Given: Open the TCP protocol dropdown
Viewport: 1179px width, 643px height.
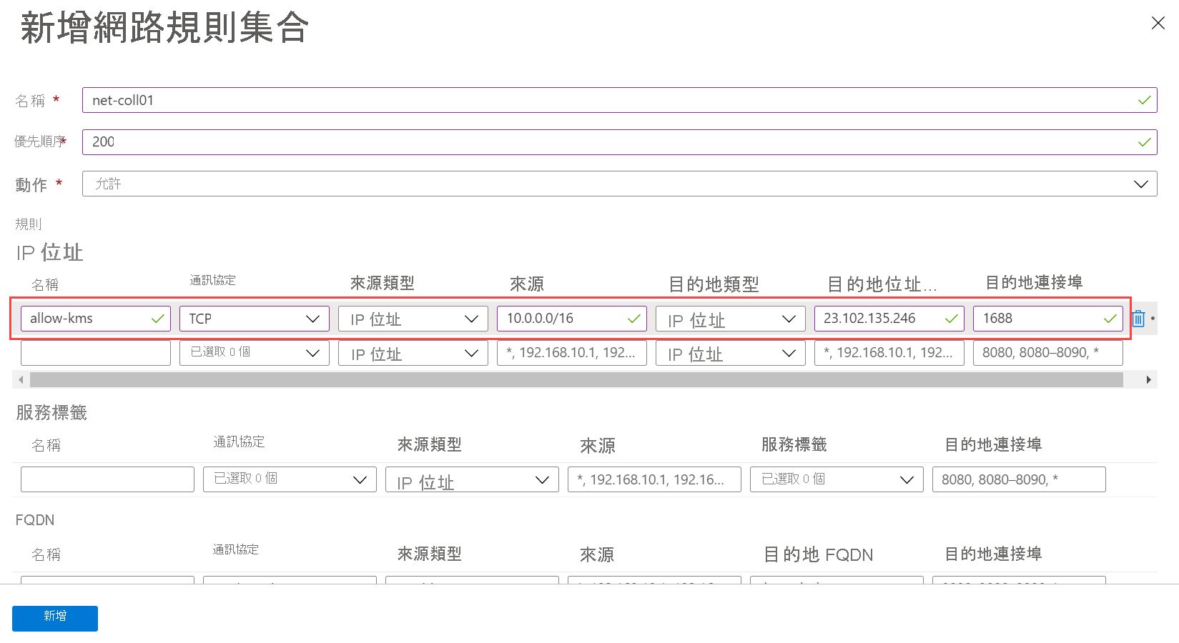Looking at the screenshot, I should [255, 319].
